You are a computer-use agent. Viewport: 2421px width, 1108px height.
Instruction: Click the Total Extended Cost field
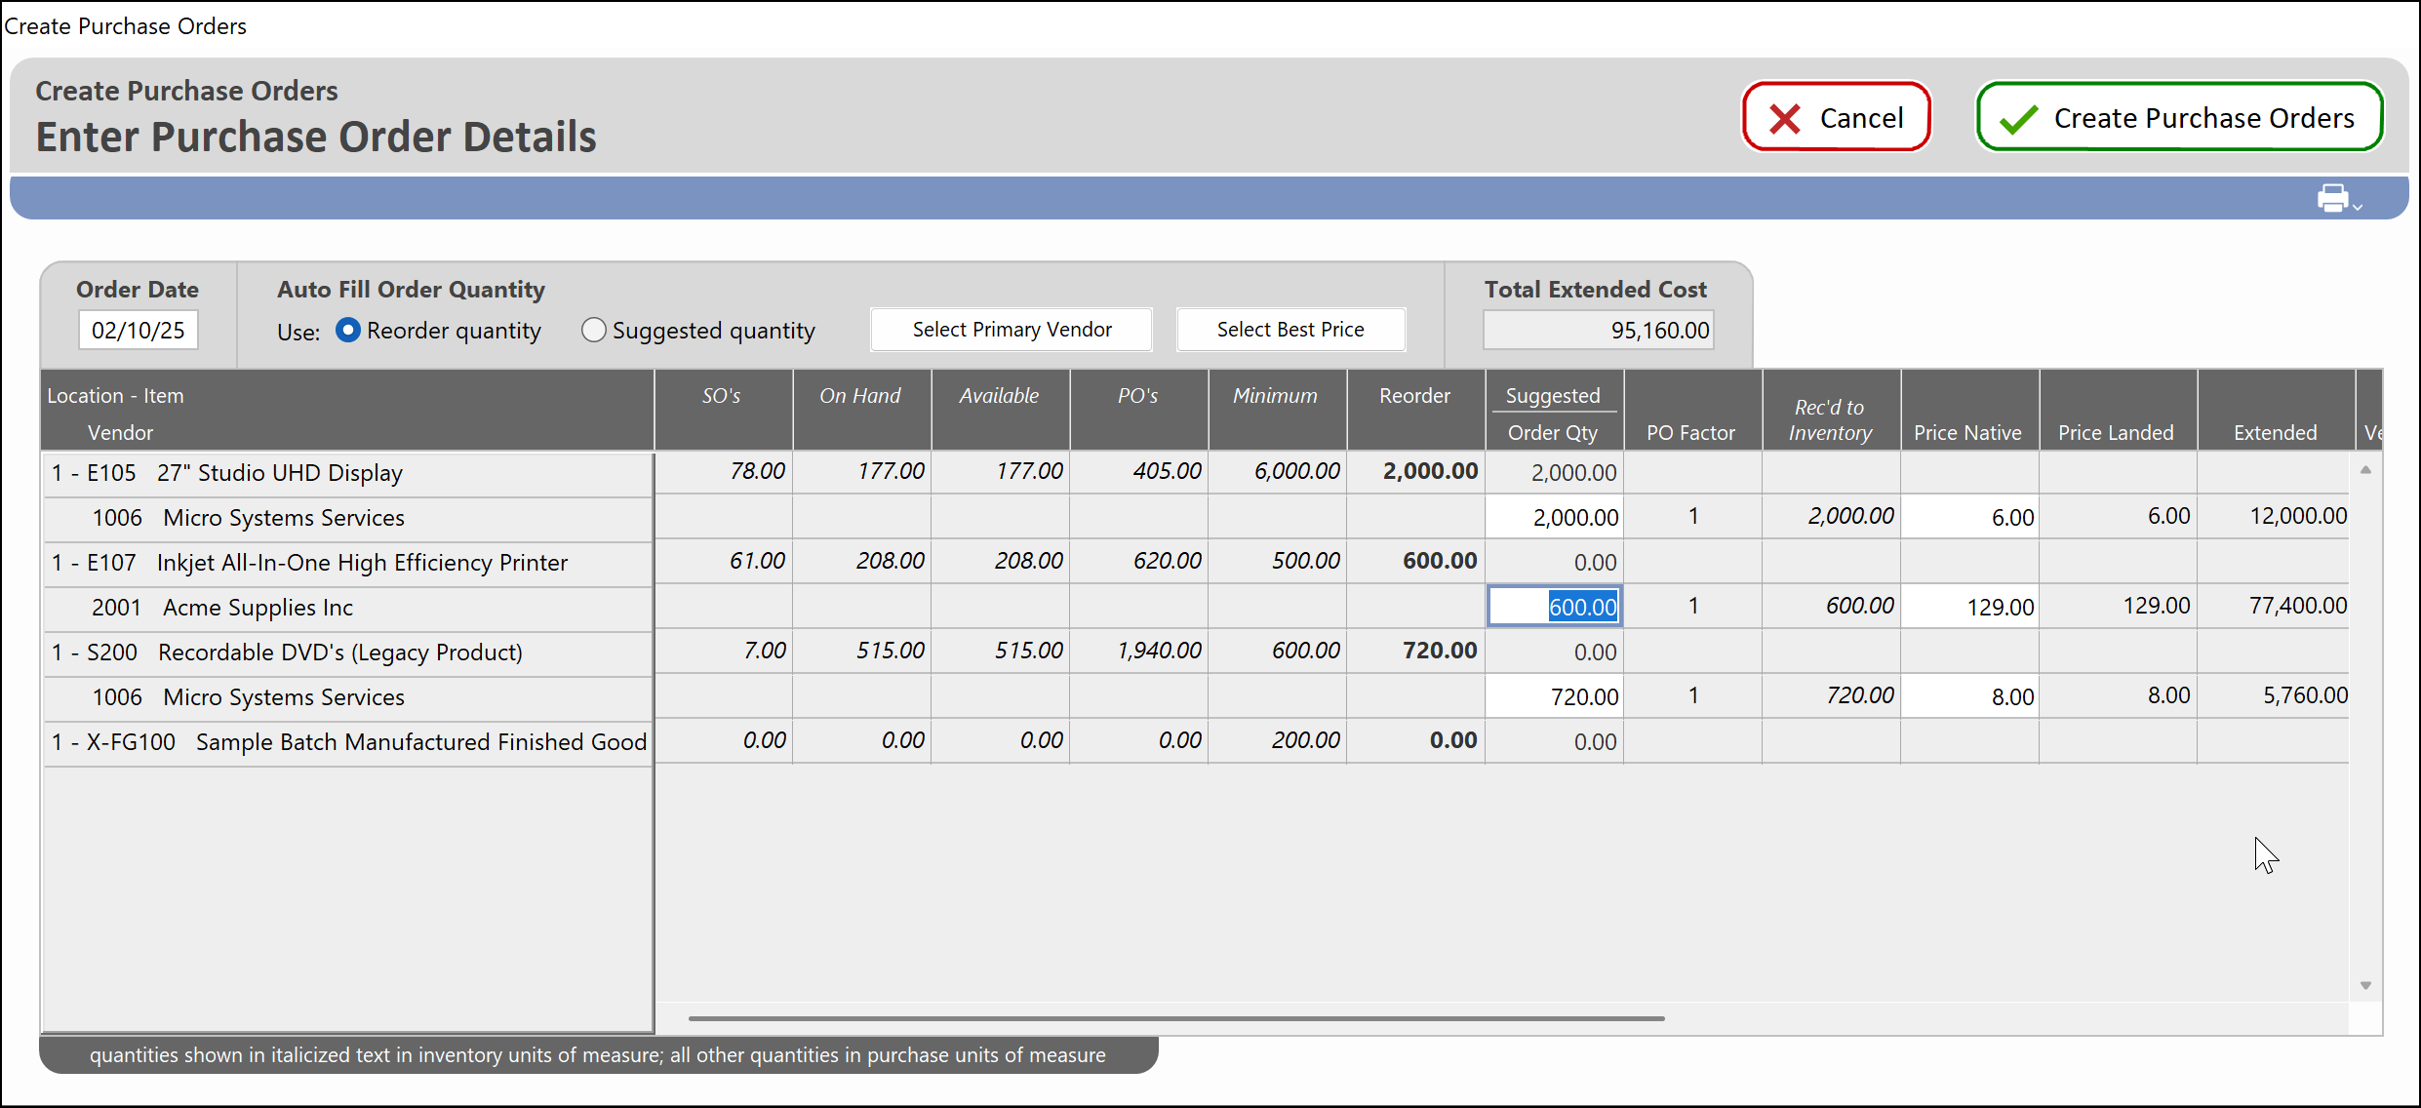point(1598,330)
